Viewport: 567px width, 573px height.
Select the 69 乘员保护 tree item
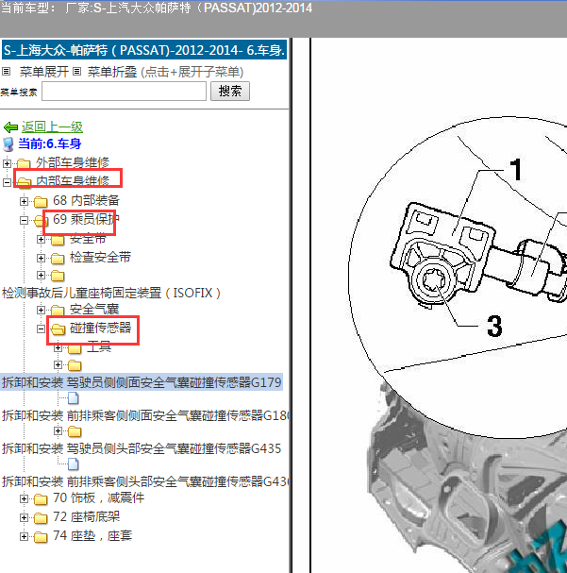tap(86, 219)
